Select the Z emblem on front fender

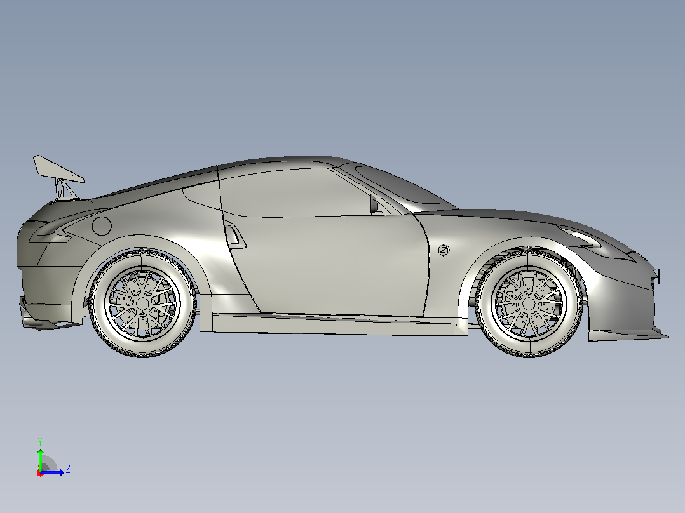pyautogui.click(x=444, y=251)
